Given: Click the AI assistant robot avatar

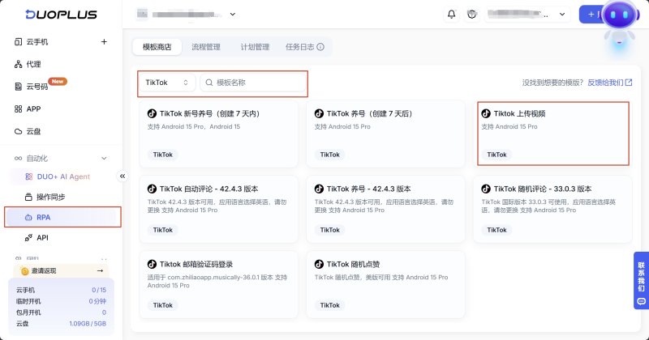Looking at the screenshot, I should (x=619, y=15).
